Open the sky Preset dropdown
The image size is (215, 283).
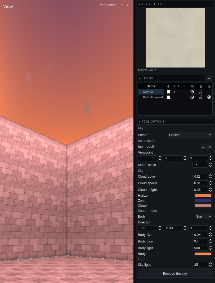tap(190, 135)
